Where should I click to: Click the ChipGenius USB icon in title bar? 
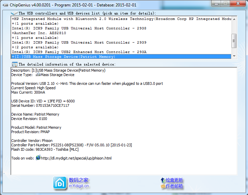(5, 5)
